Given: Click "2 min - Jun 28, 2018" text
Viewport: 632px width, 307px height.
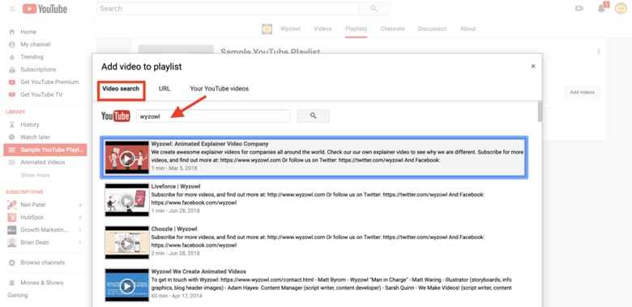Looking at the screenshot, I should click(175, 253).
